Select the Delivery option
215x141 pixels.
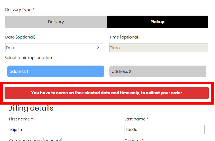click(56, 22)
